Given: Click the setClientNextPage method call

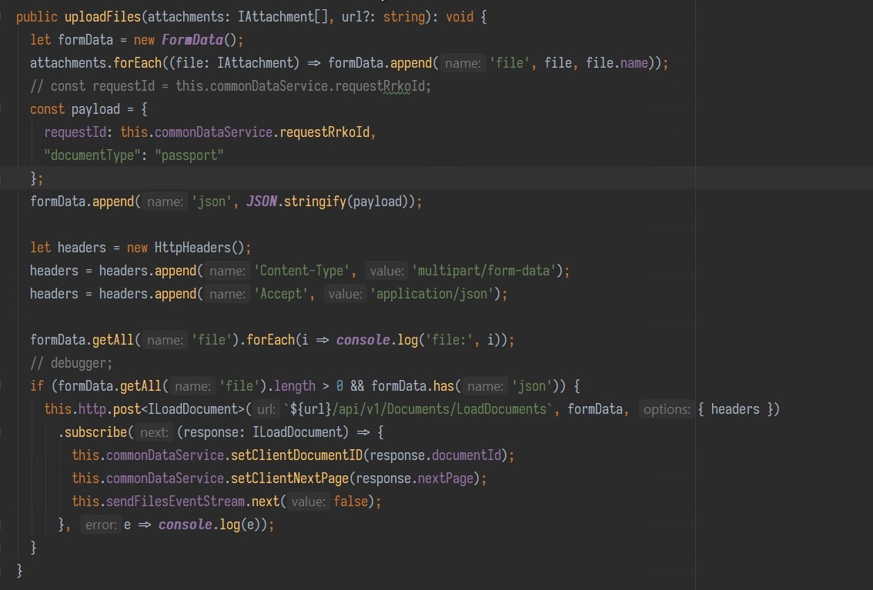Looking at the screenshot, I should [x=289, y=478].
